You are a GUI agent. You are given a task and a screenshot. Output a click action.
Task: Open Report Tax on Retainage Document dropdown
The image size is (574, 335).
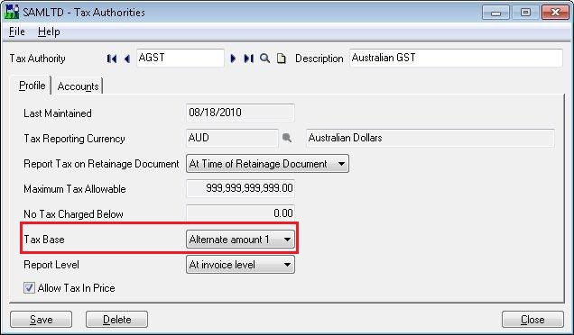[267, 164]
